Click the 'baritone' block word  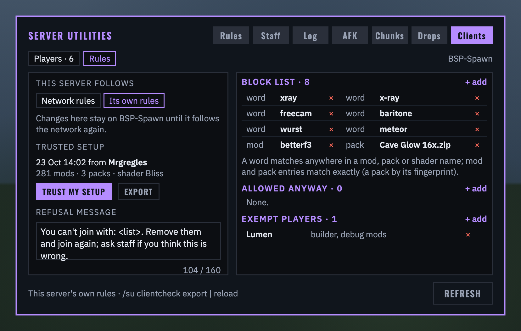[396, 113]
